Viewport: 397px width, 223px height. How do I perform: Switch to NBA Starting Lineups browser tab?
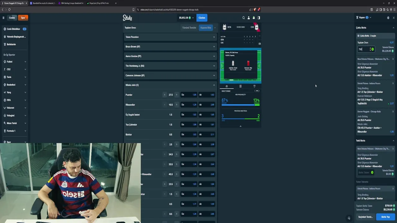click(x=71, y=3)
